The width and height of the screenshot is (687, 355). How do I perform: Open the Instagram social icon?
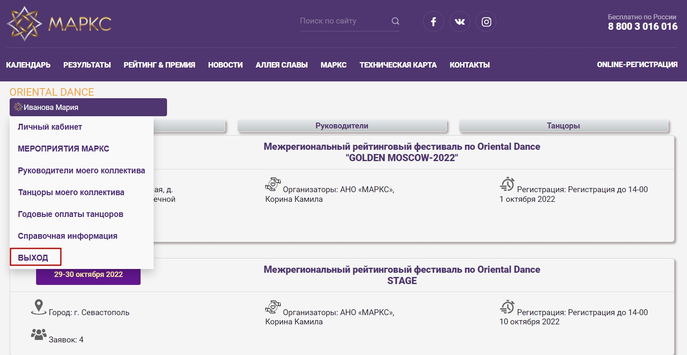pos(486,21)
